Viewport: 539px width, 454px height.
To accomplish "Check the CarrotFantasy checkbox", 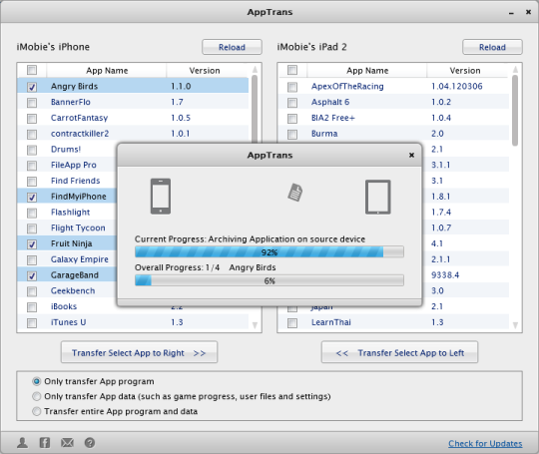I will tap(32, 118).
